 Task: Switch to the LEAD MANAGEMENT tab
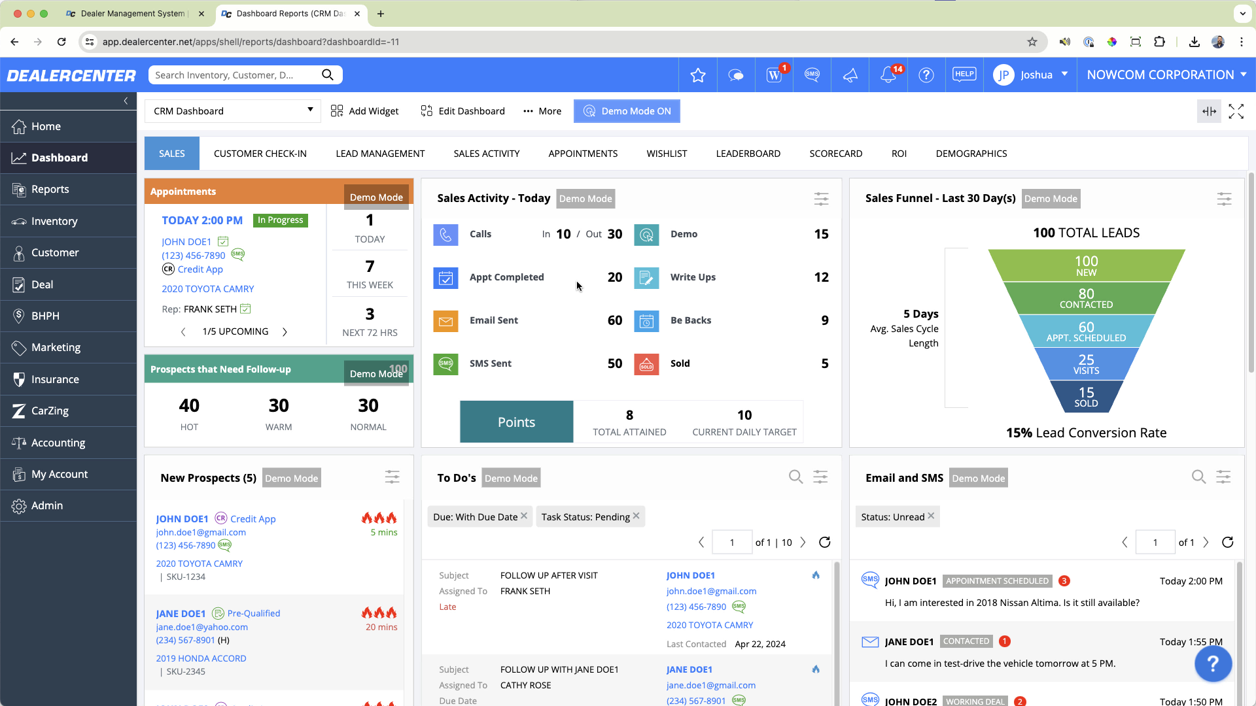coord(380,154)
